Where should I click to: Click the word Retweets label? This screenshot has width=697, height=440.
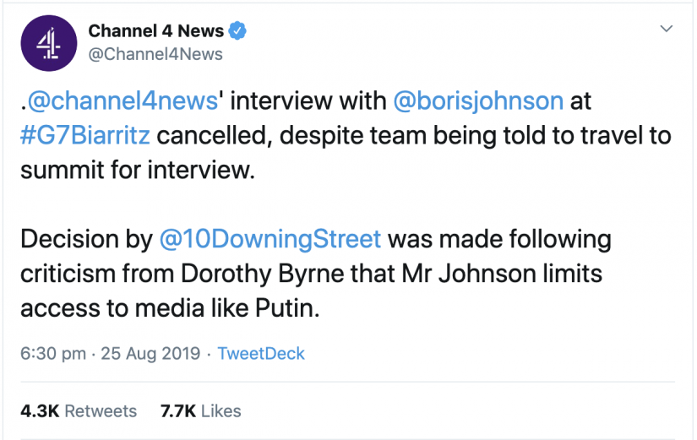(101, 411)
